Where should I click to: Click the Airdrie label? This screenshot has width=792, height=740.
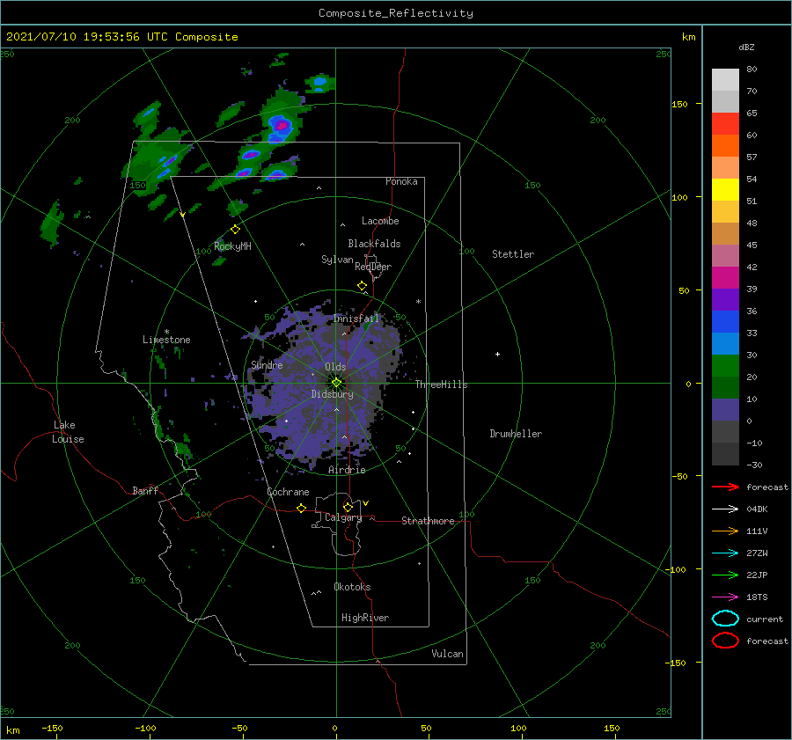pyautogui.click(x=347, y=470)
